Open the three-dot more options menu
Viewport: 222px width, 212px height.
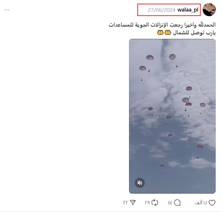(x=7, y=10)
